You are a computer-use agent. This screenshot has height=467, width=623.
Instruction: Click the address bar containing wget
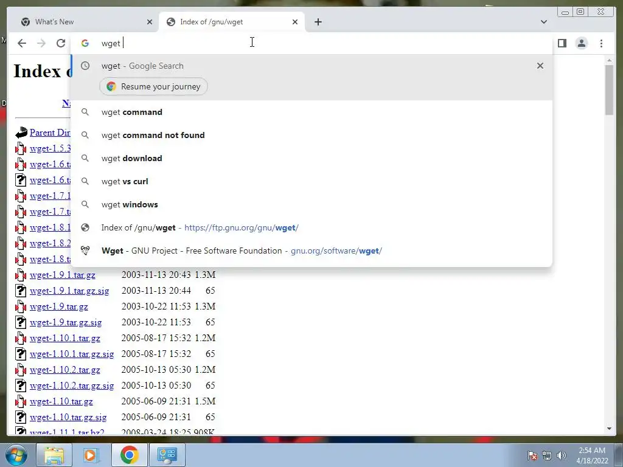[x=312, y=43]
